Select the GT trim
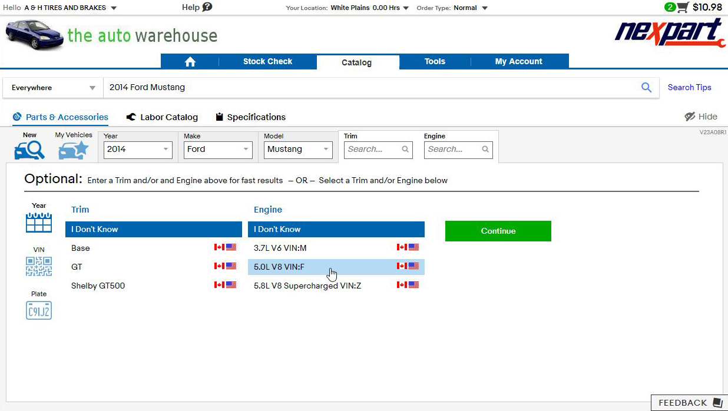The image size is (728, 411). pyautogui.click(x=154, y=267)
